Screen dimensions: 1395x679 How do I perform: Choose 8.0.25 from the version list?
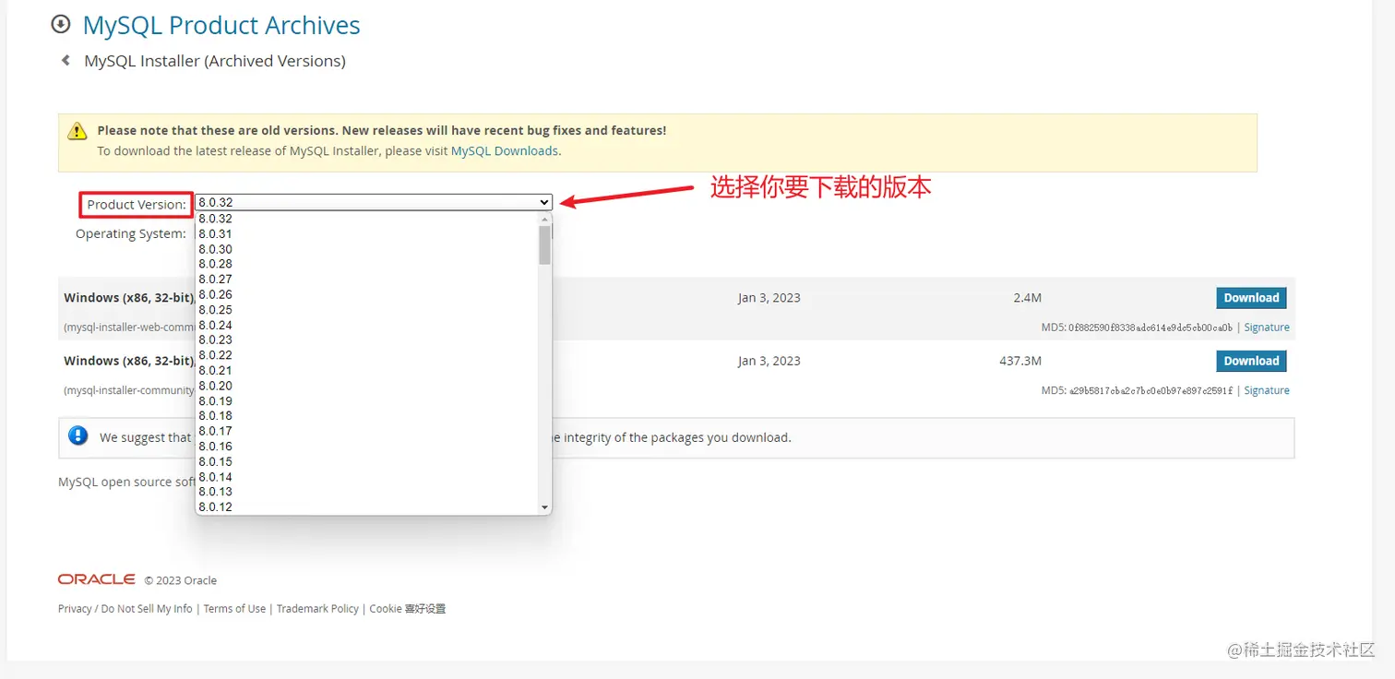366,310
